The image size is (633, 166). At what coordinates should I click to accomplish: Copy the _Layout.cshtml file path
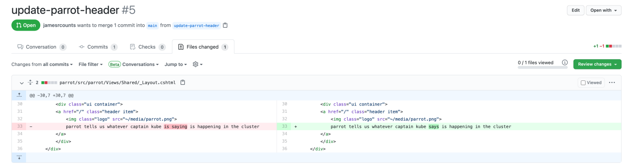point(183,83)
